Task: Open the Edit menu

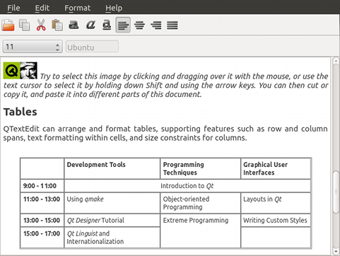Action: click(x=42, y=8)
